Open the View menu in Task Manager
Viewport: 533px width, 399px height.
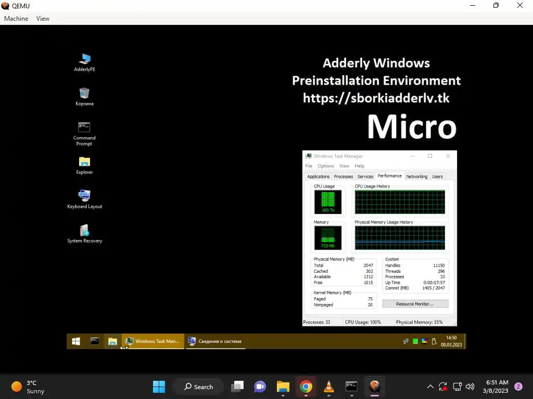(x=344, y=166)
